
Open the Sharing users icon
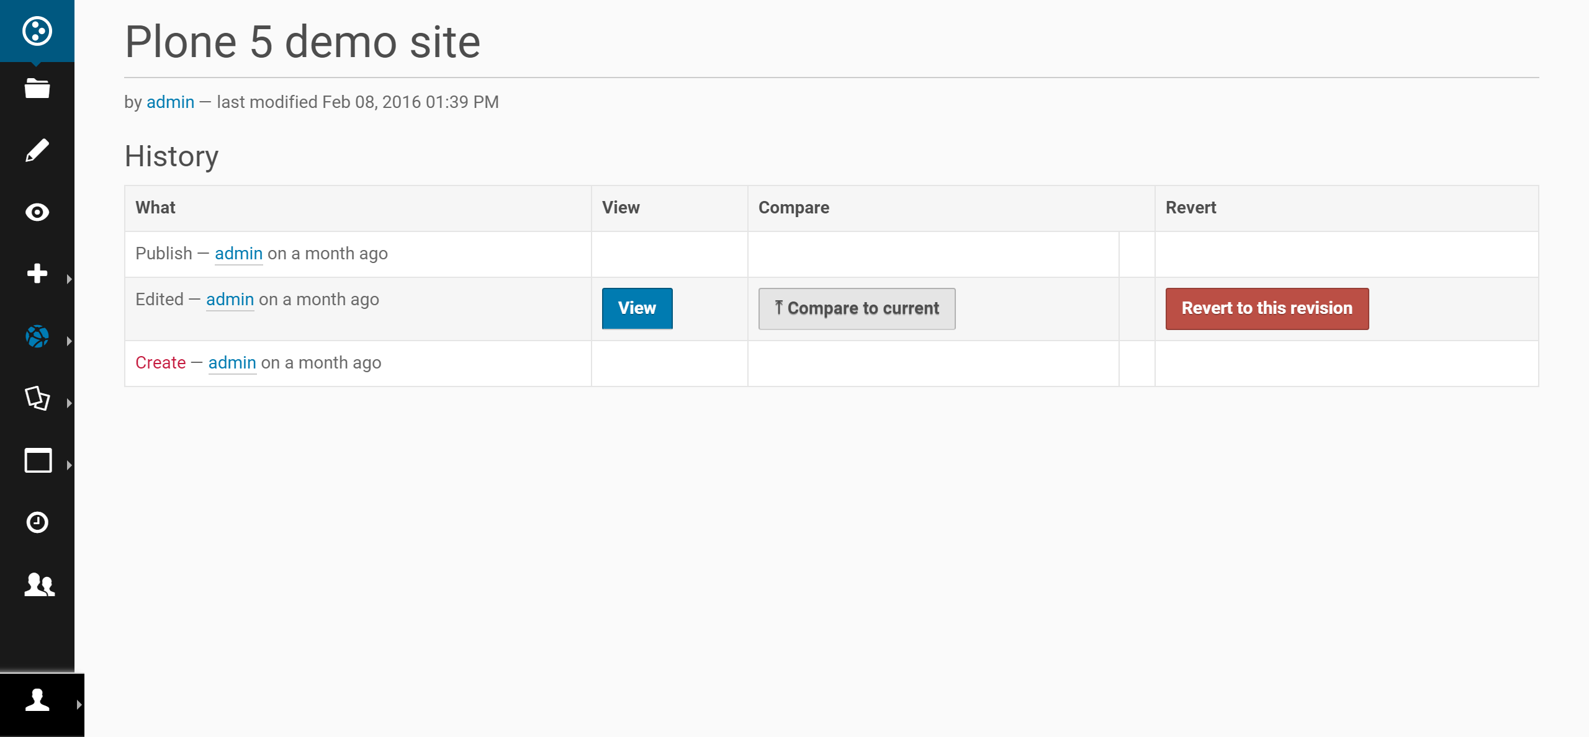pos(40,584)
